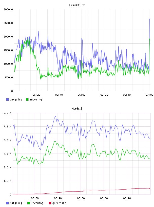This screenshot has height=207, width=154.
Task: Click the QueueSize legend label
Action: coord(59,203)
